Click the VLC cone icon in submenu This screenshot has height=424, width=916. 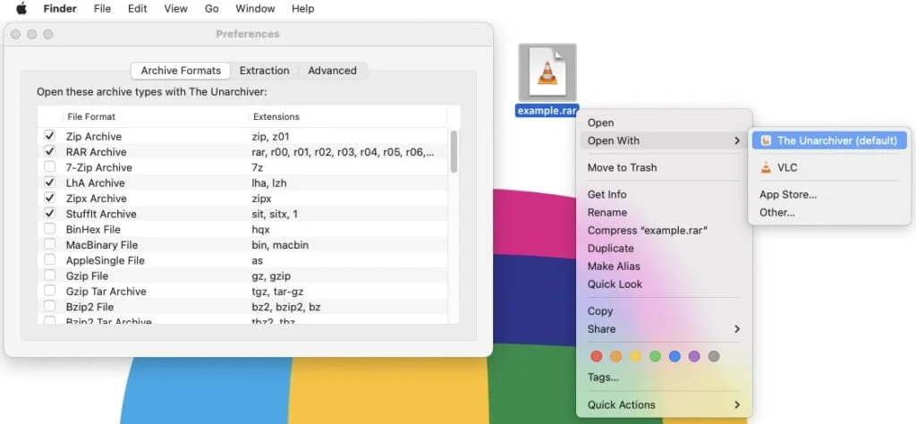tap(767, 167)
